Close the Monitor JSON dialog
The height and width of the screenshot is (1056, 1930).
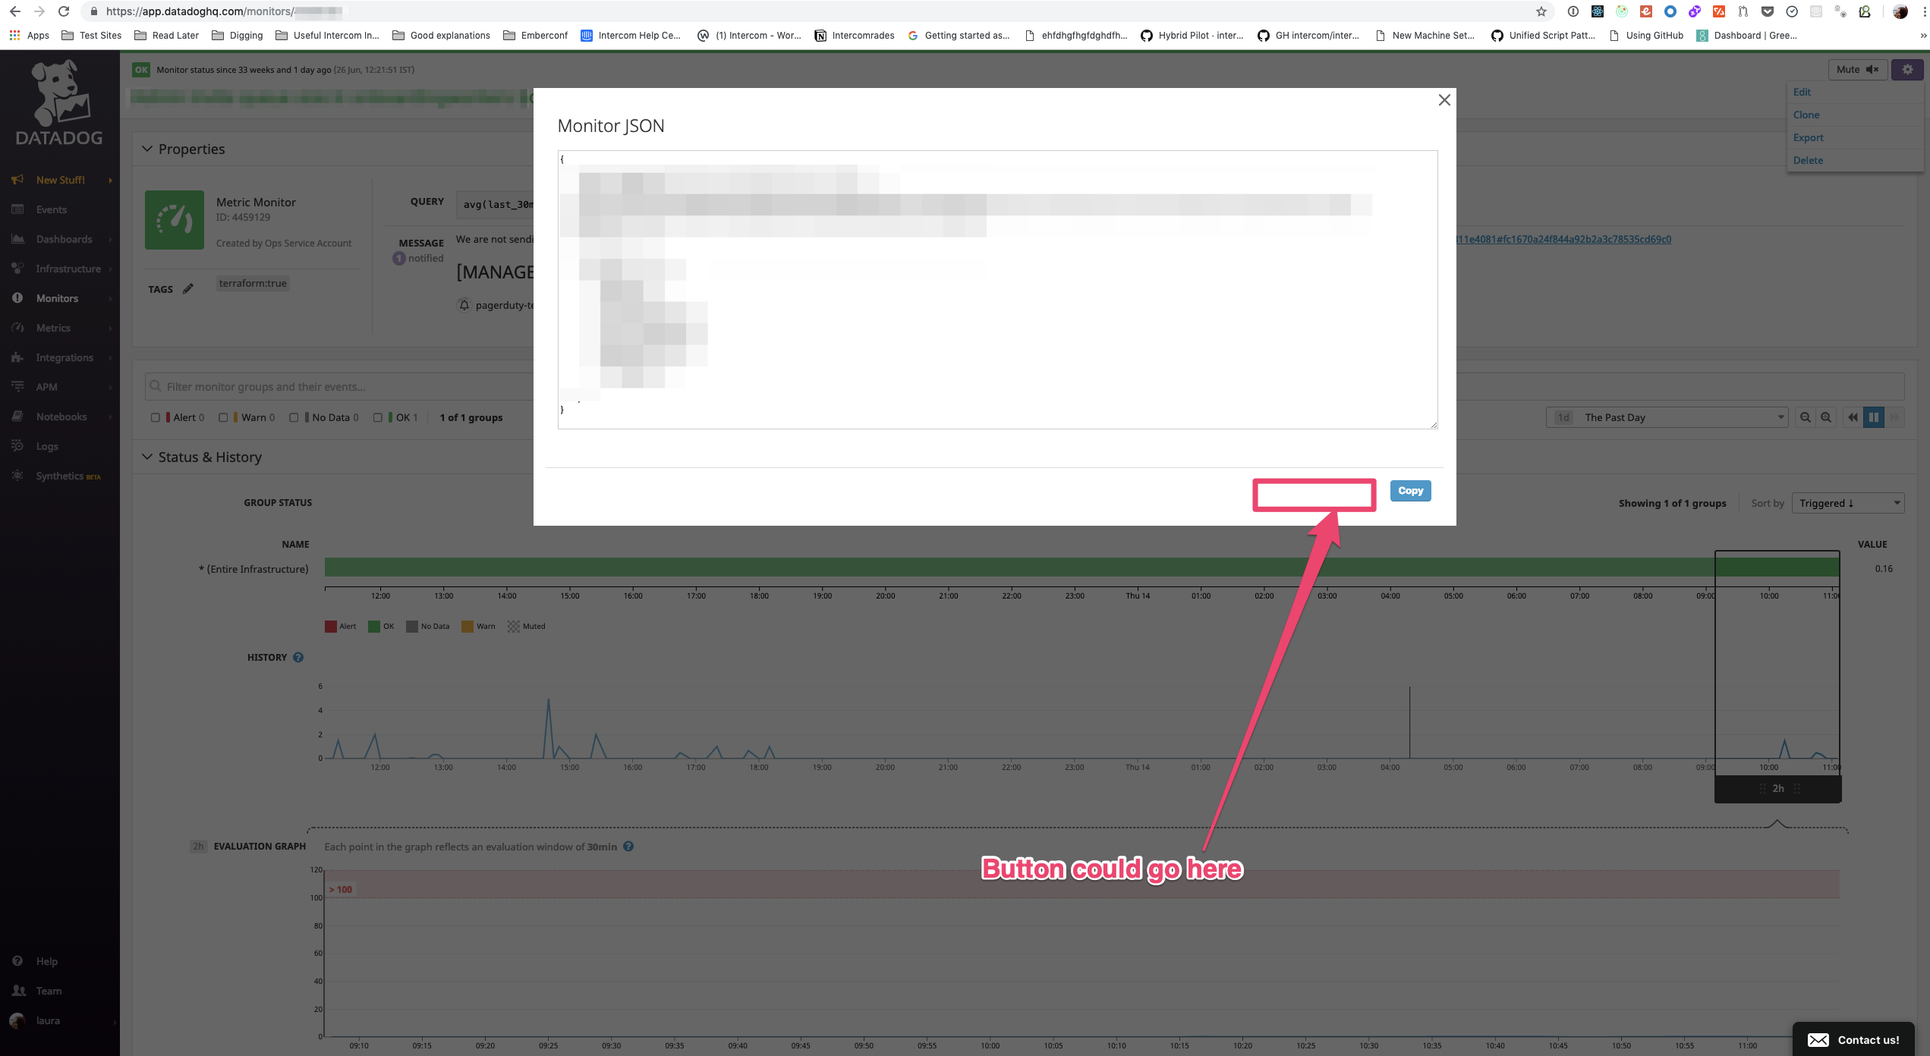(x=1444, y=100)
